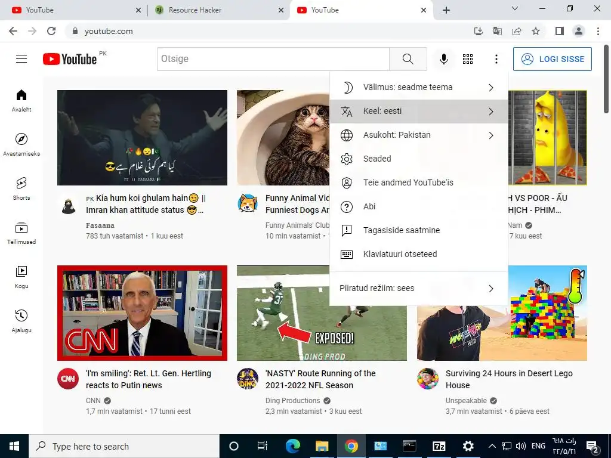Screen dimensions: 611x458
Task: Open Chrome three-dot menu
Action: point(598,31)
